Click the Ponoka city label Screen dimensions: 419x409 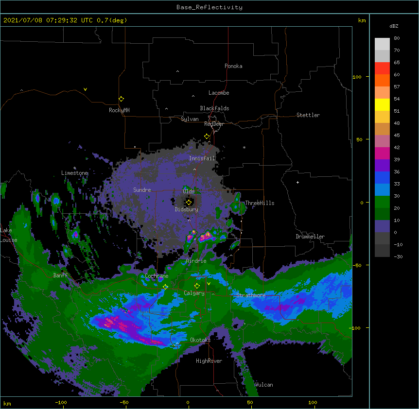tap(233, 66)
